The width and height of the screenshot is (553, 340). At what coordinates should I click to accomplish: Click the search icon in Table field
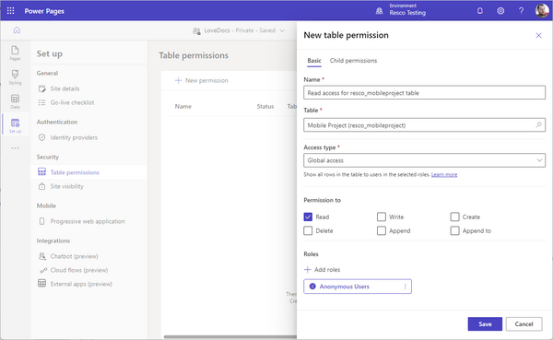click(539, 125)
